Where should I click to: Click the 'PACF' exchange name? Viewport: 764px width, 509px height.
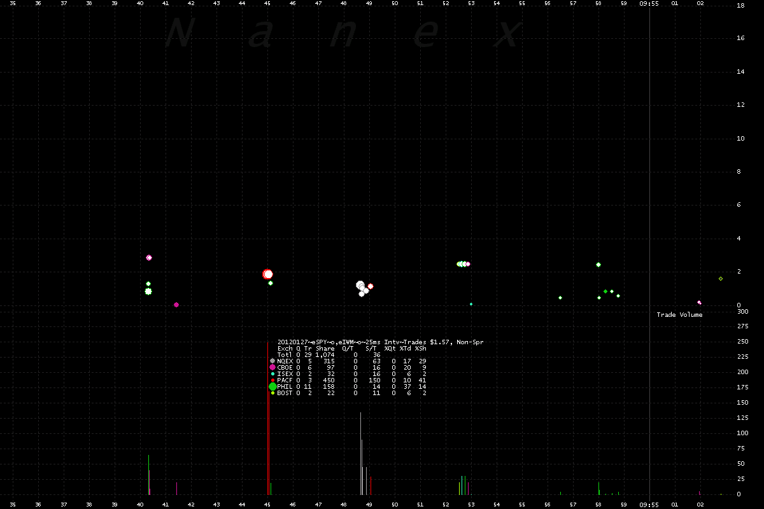pos(285,380)
